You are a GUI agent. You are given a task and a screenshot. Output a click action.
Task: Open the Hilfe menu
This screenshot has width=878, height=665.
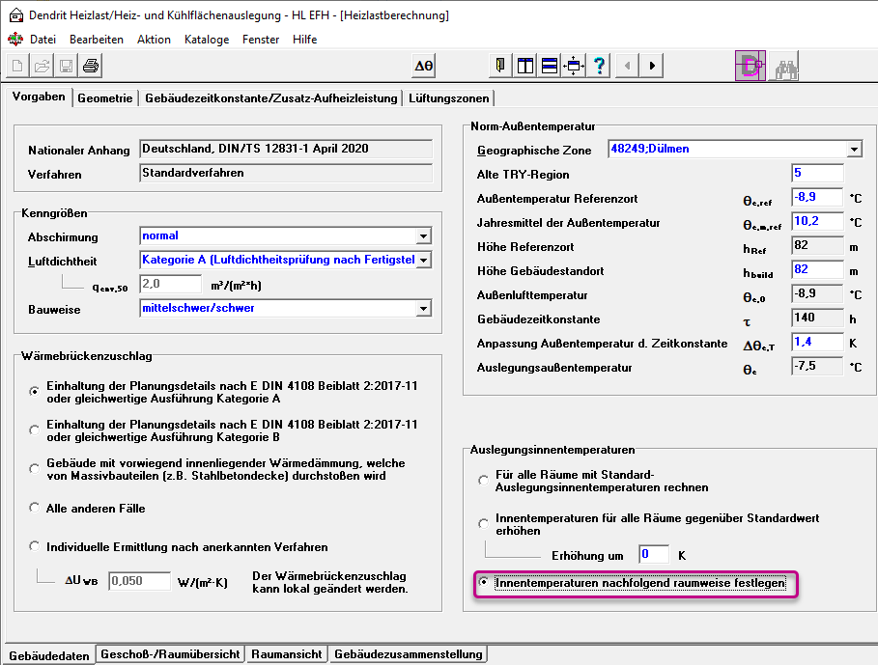[304, 40]
